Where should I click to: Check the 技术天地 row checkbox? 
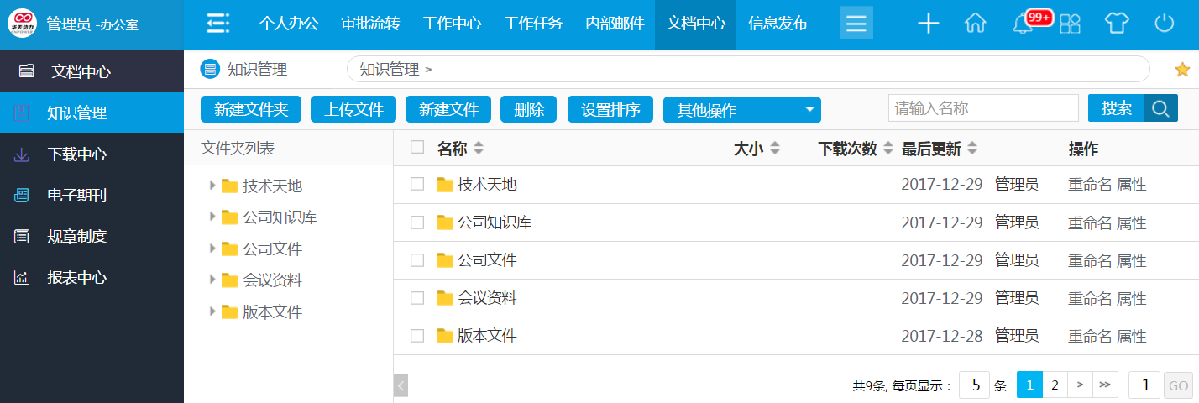tap(417, 185)
